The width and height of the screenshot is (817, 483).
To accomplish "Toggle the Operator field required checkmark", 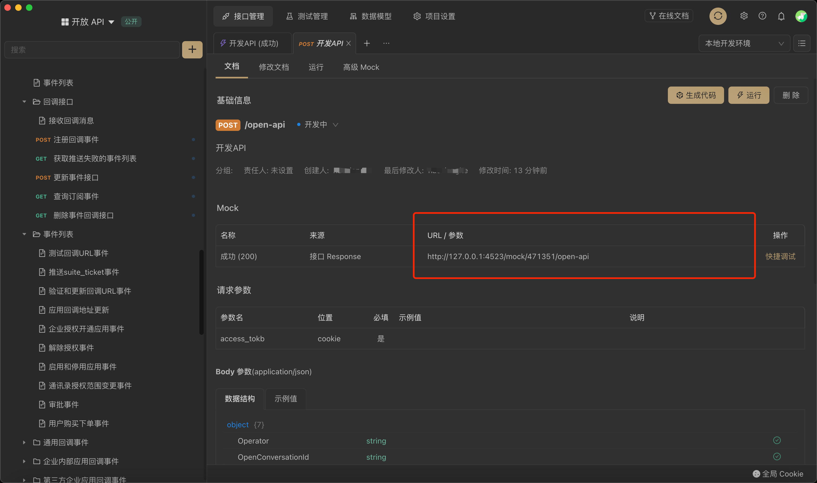I will point(777,440).
